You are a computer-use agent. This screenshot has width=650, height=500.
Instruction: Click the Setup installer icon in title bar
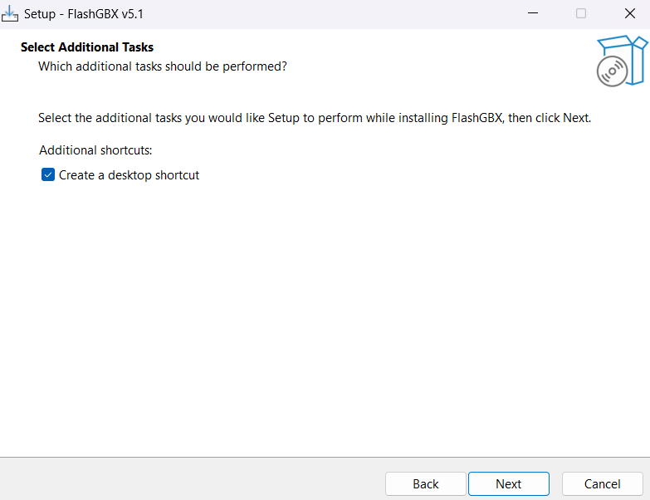(x=10, y=13)
